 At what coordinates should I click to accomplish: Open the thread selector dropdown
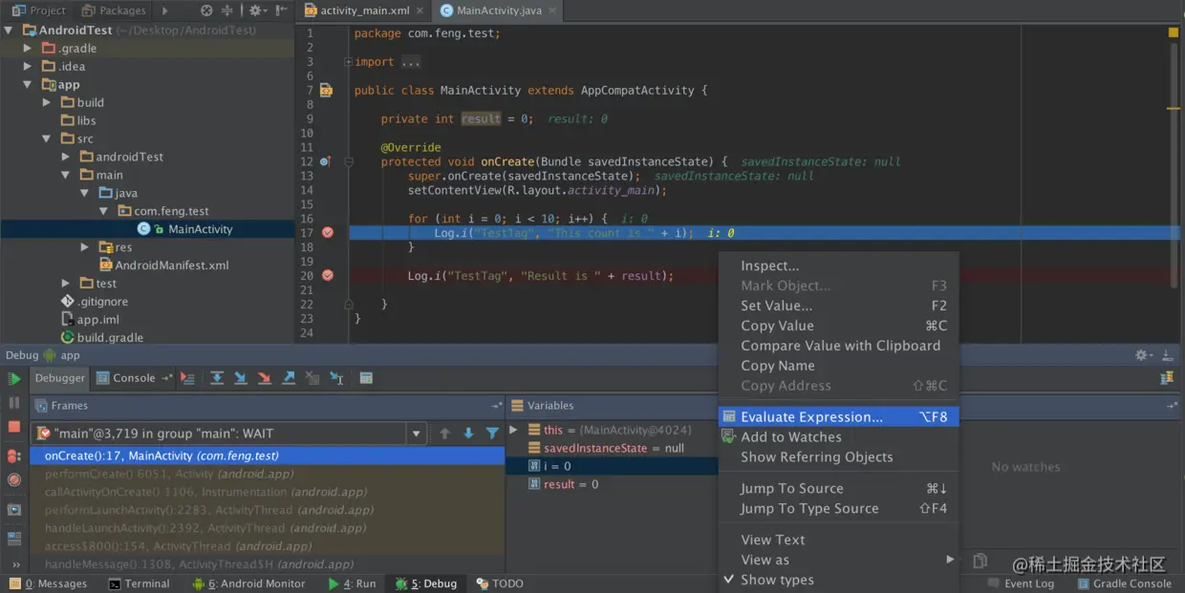(x=416, y=434)
